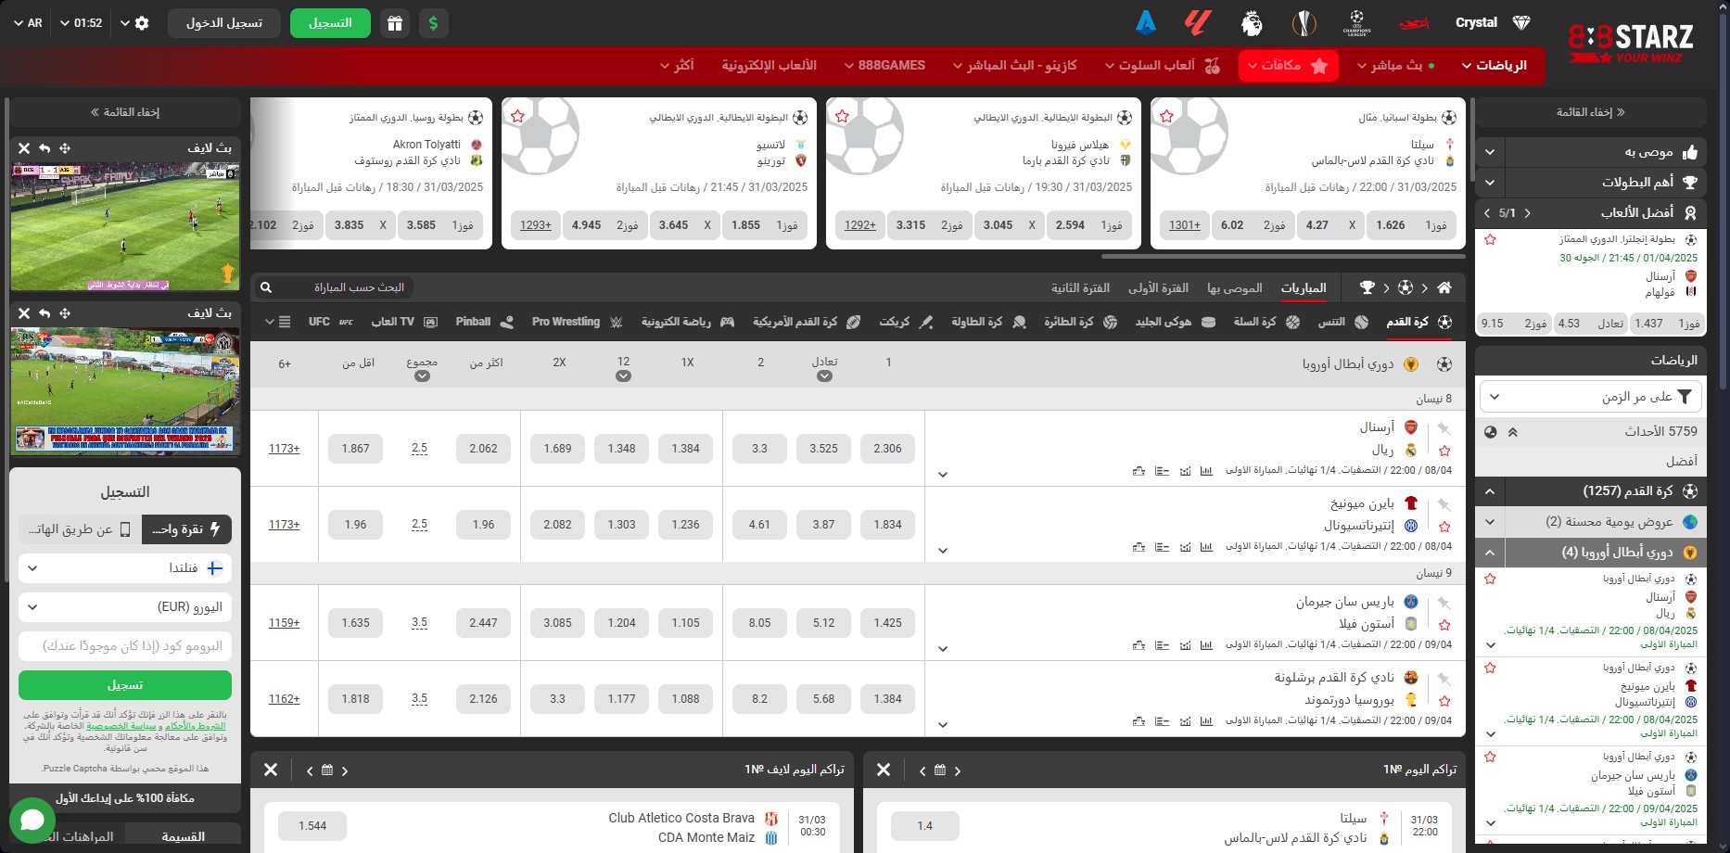This screenshot has width=1730, height=853.
Task: Open live chat bubble icon
Action: [x=32, y=821]
